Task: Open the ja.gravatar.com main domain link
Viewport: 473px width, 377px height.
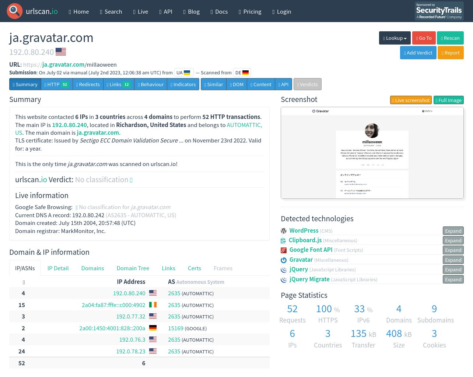Action: [x=98, y=133]
